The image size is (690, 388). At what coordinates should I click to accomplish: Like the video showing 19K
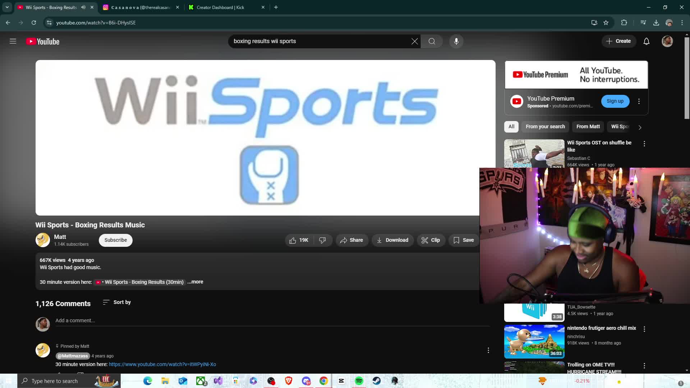click(x=299, y=240)
